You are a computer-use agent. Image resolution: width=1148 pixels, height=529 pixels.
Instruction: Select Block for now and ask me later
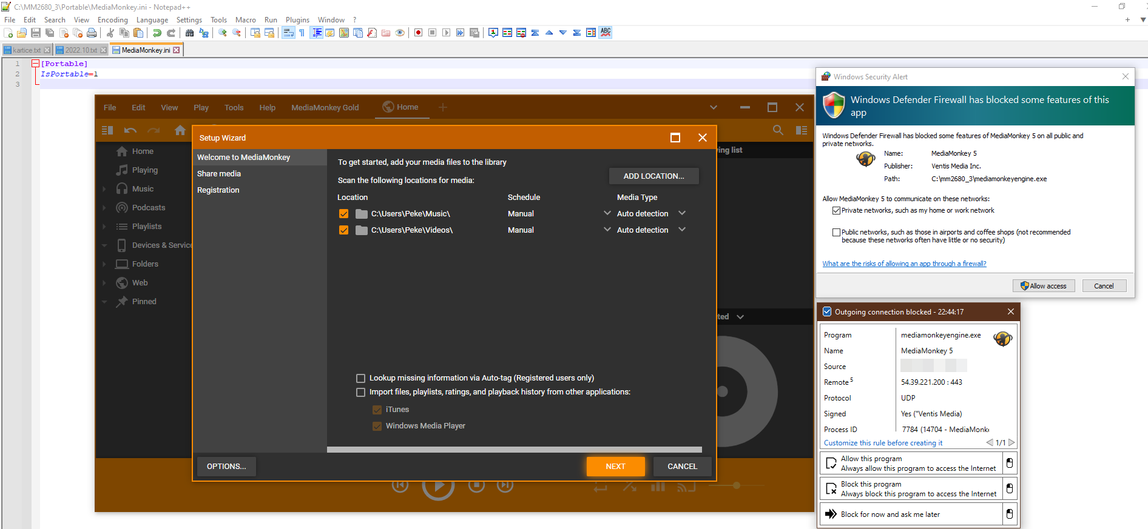tap(890, 514)
